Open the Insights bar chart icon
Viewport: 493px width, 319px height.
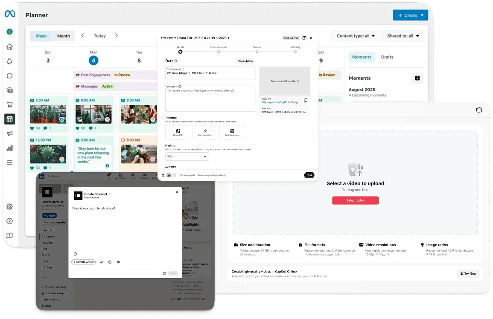tap(9, 148)
